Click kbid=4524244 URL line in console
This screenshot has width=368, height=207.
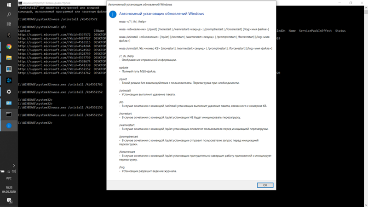point(54,46)
